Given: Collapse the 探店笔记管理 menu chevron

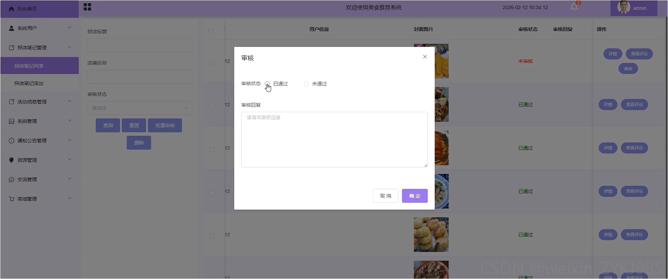Looking at the screenshot, I should 69,47.
